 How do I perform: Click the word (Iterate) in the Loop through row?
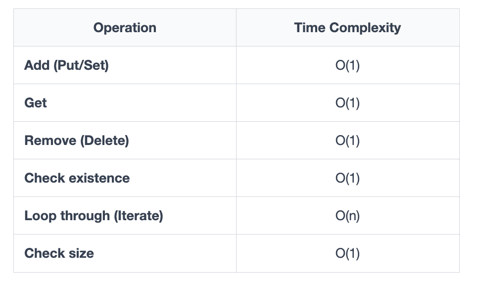point(139,216)
